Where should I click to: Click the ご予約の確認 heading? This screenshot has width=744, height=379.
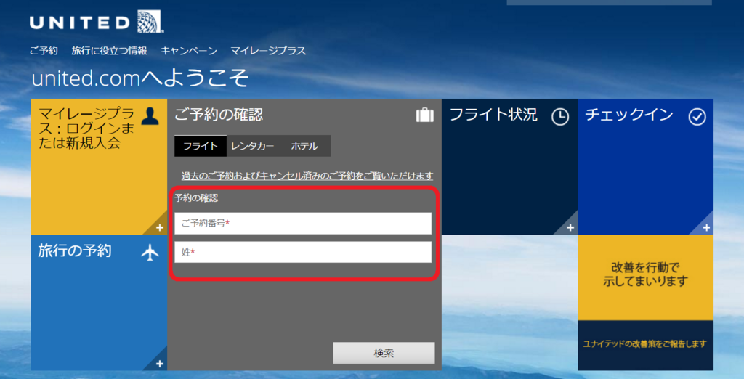tap(219, 114)
